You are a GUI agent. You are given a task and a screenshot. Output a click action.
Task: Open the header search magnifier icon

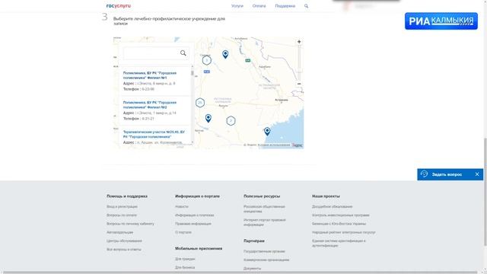(x=306, y=6)
